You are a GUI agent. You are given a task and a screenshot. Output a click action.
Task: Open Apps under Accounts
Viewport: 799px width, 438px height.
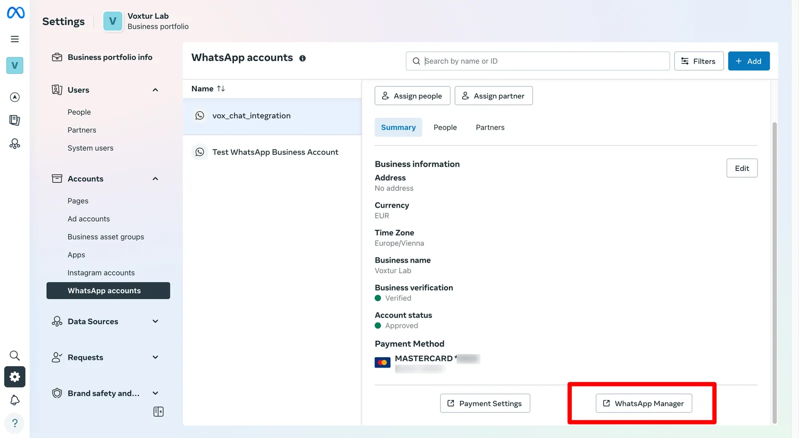[x=76, y=255]
